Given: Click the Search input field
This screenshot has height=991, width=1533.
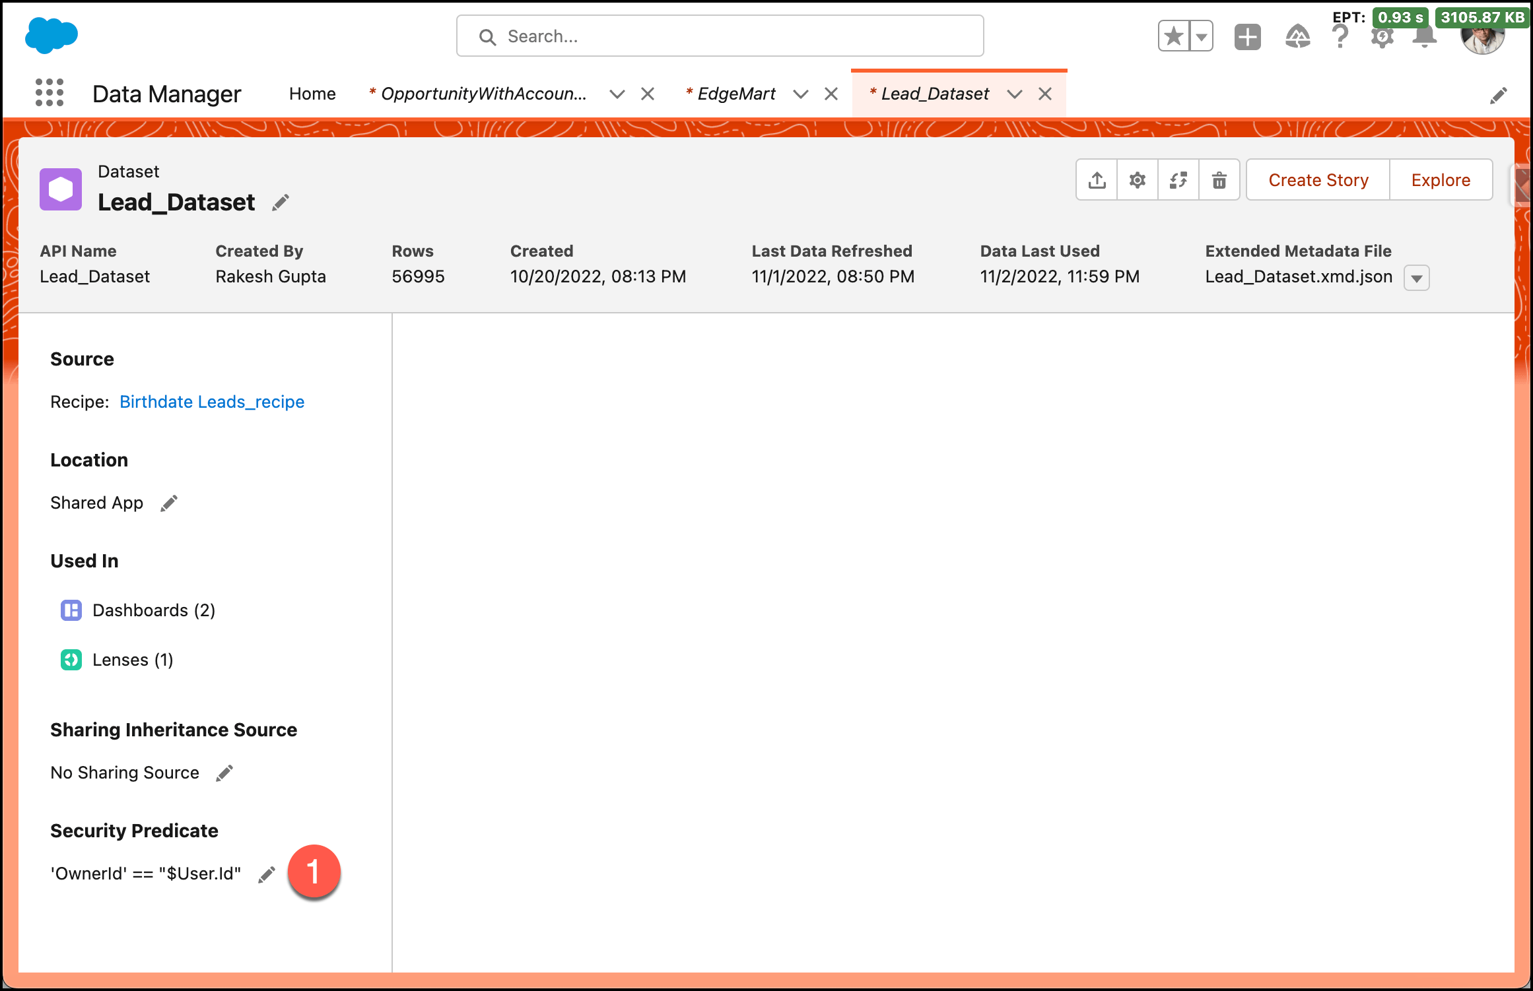Looking at the screenshot, I should [720, 36].
